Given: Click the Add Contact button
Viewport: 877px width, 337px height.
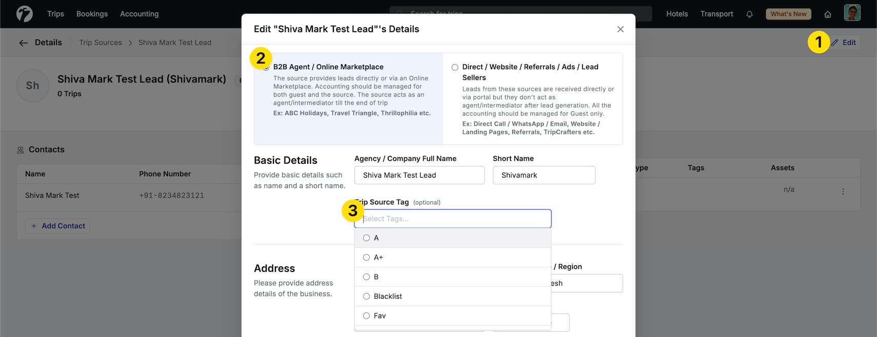Looking at the screenshot, I should click(57, 226).
